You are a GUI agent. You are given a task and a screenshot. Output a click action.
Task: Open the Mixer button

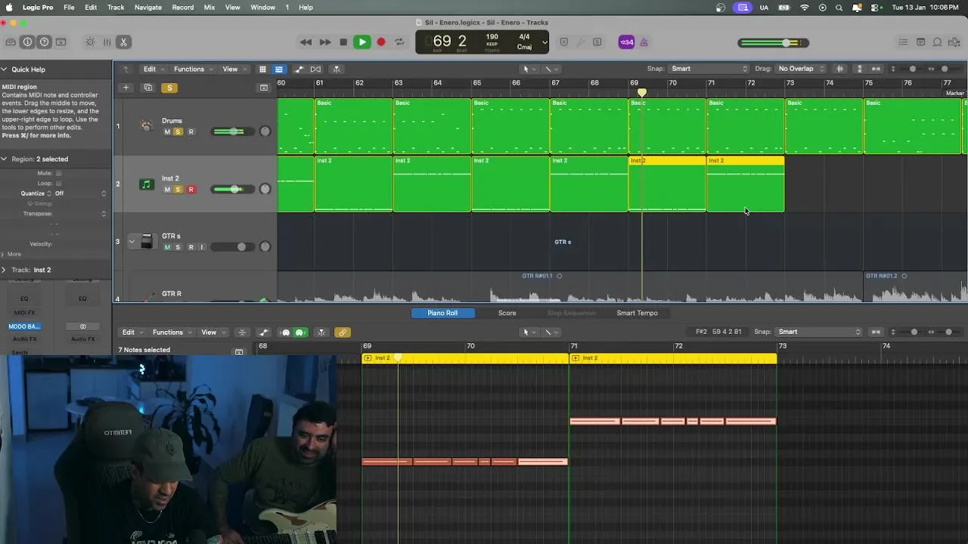click(x=107, y=42)
